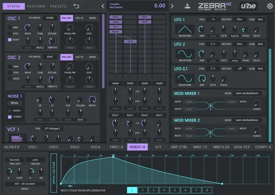Toggle OSC 1 PWM checkbox
The image size is (275, 195).
(10, 27)
